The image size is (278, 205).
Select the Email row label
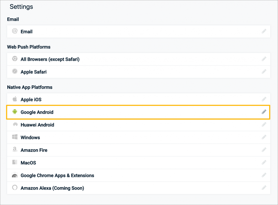point(27,32)
